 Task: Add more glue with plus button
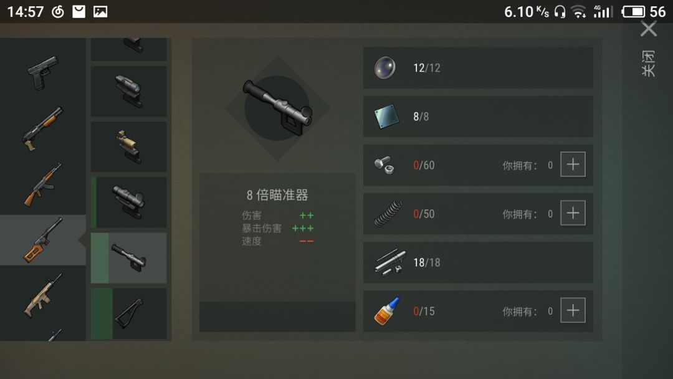point(573,310)
